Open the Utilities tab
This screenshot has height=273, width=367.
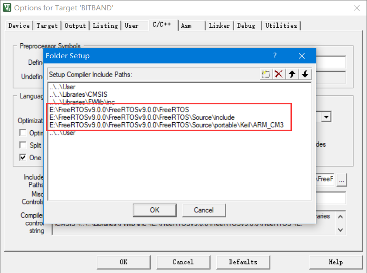coord(281,25)
